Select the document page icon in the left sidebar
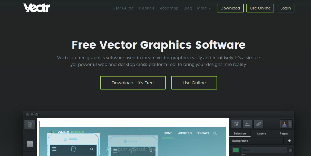The width and height of the screenshot is (311, 156). [x=30, y=124]
